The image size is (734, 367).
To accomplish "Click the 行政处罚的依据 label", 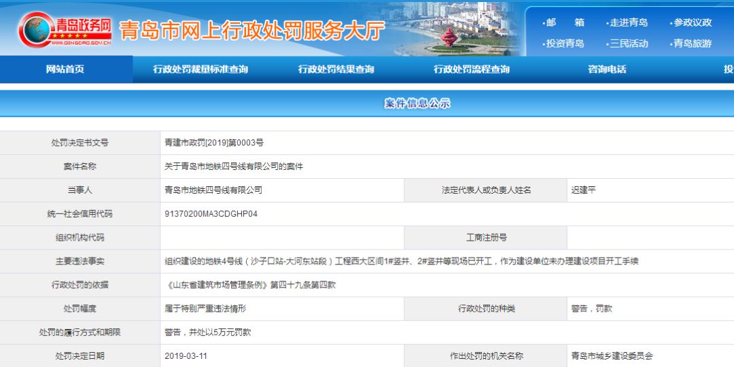I will tap(80, 285).
